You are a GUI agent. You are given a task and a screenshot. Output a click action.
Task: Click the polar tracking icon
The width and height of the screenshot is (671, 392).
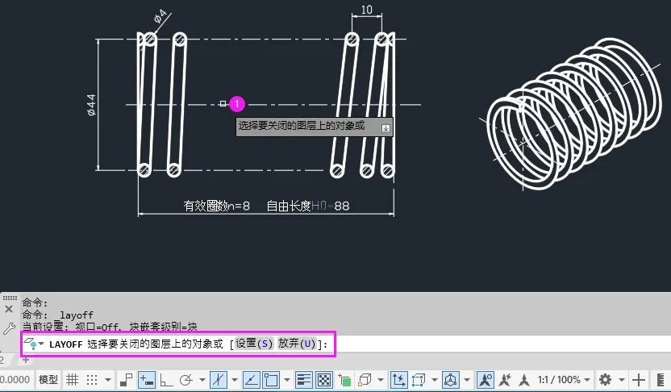(186, 380)
